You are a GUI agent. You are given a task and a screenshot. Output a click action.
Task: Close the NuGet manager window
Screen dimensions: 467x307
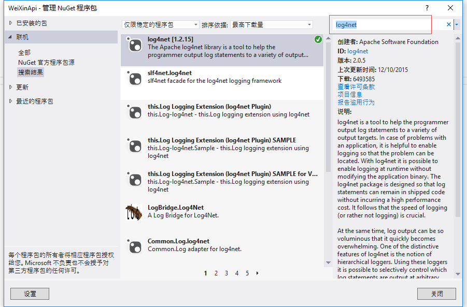[450, 8]
